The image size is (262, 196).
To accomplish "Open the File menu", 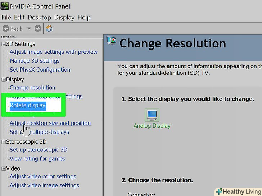I will [x=6, y=17].
